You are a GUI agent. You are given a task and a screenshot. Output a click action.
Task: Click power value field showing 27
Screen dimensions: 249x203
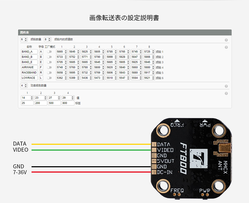55,98
